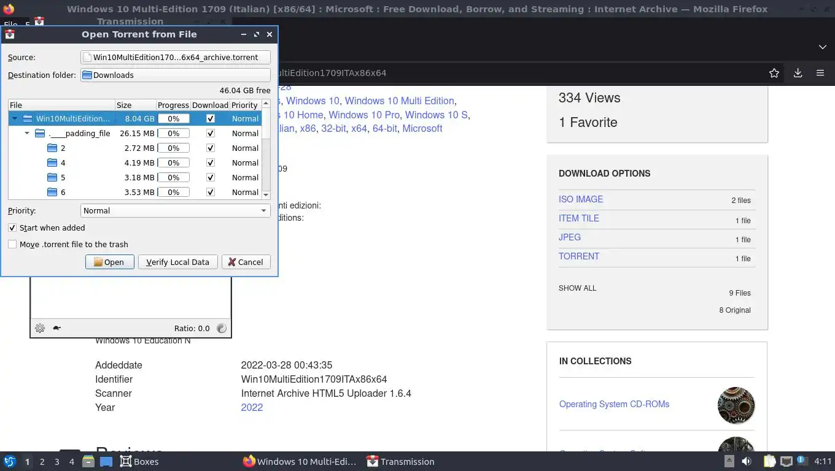Image resolution: width=835 pixels, height=471 pixels.
Task: Uncheck download checkbox for file 4
Action: coord(211,163)
